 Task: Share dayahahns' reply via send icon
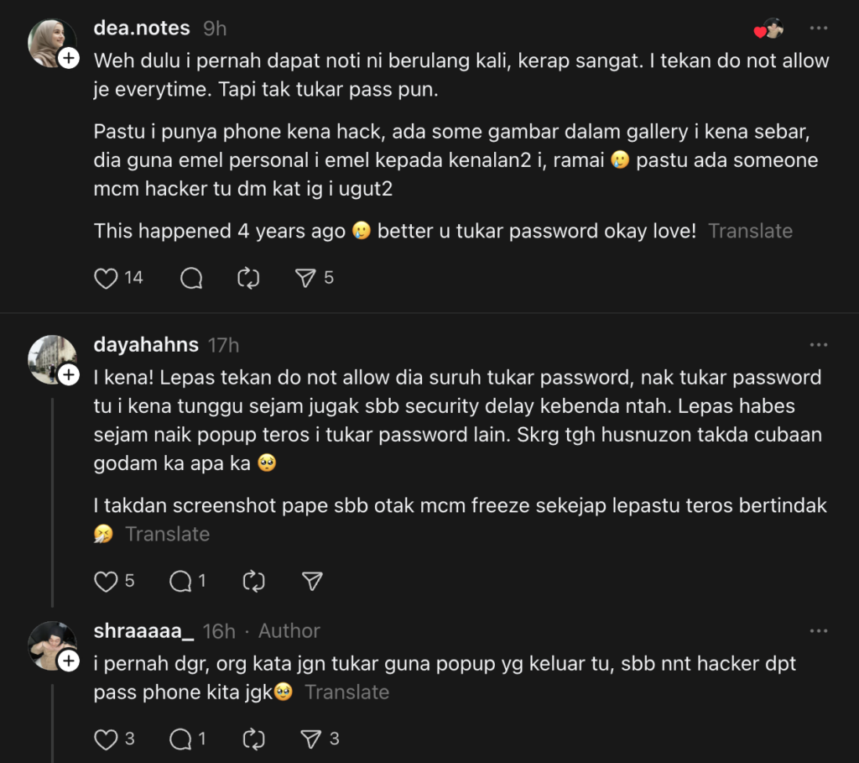312,581
